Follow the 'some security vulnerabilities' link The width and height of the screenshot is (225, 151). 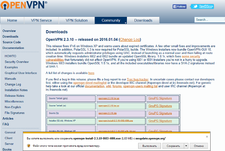[x=191, y=56]
